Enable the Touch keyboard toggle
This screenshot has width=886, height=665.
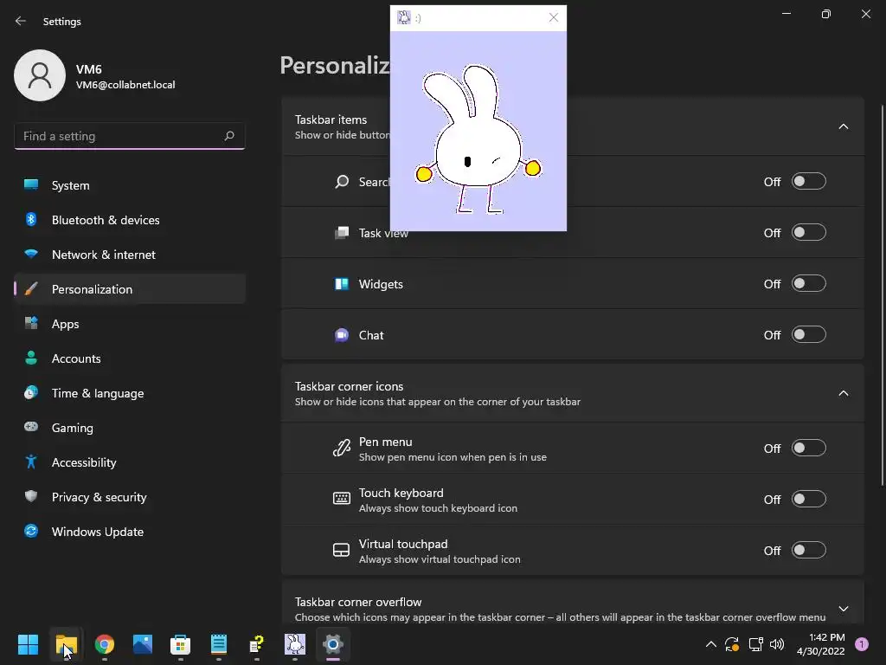point(809,500)
